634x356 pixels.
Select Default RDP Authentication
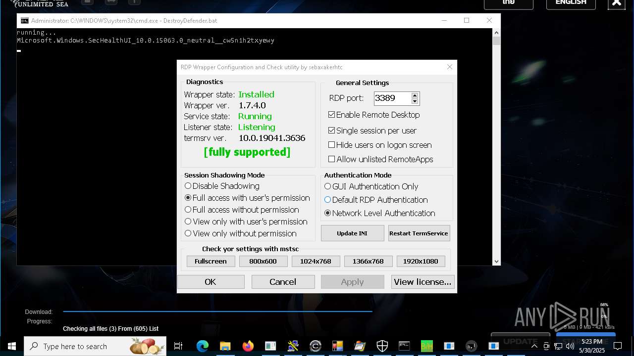(327, 200)
